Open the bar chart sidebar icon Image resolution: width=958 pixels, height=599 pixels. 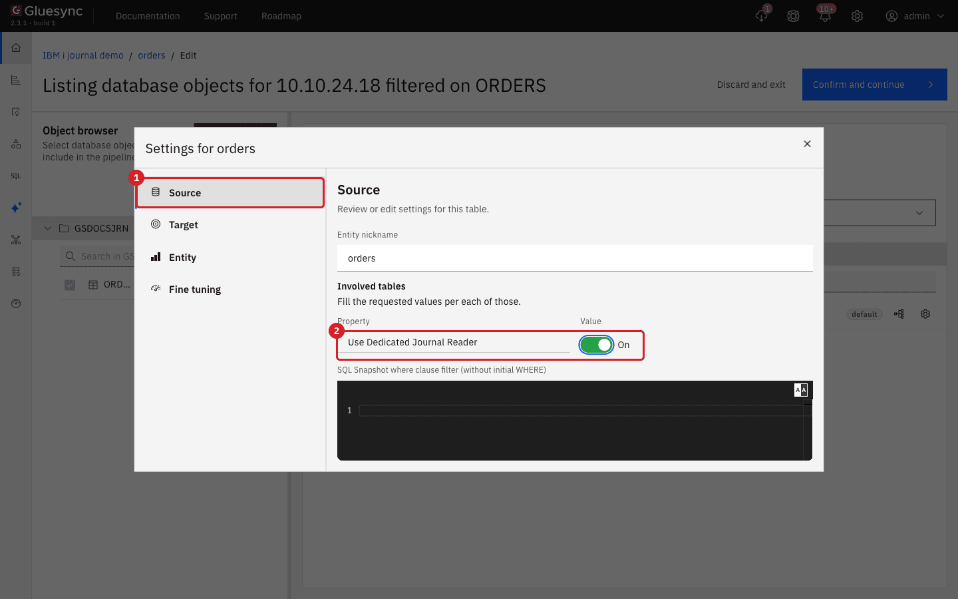click(16, 80)
